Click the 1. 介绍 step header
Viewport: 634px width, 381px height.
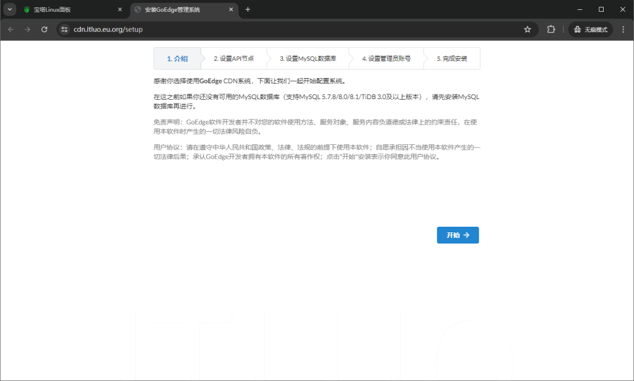[177, 58]
